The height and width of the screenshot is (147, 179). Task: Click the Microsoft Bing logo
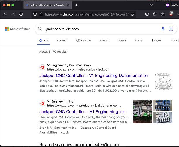[18, 29]
